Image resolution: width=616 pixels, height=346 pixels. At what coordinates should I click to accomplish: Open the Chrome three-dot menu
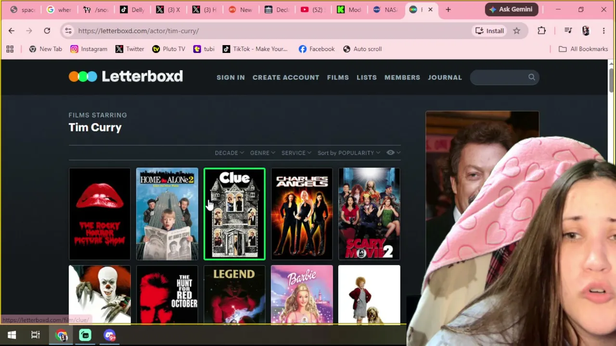[603, 31]
